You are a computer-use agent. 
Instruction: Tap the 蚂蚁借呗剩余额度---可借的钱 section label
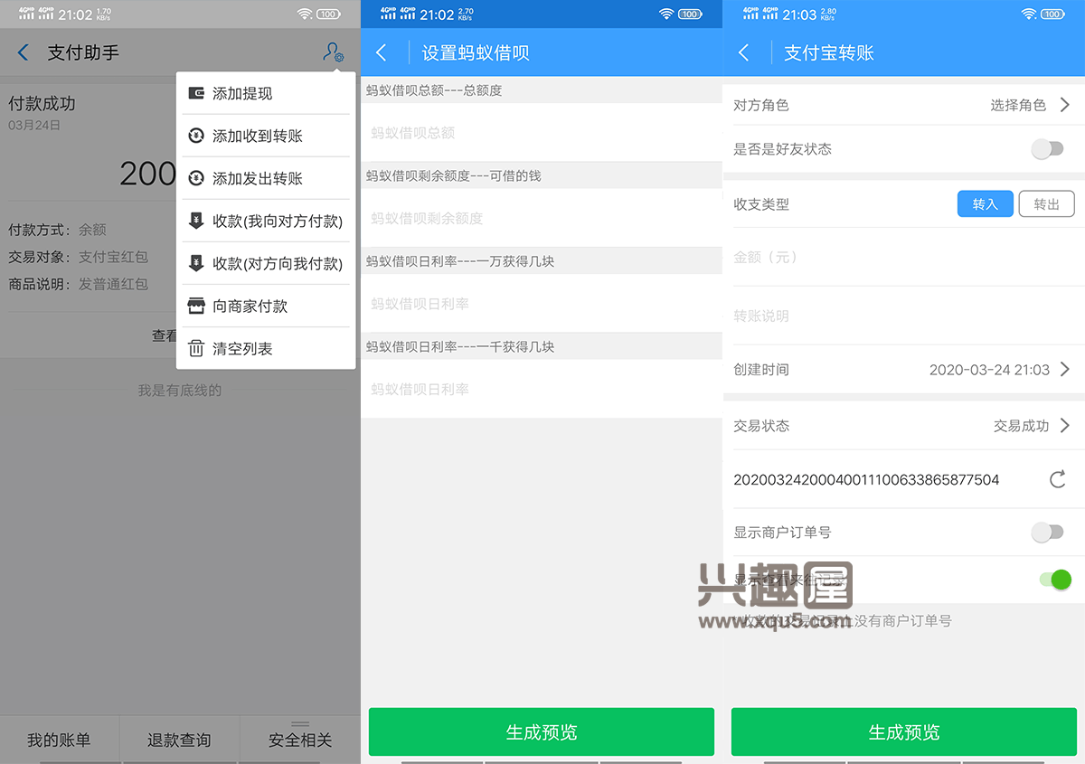click(x=454, y=175)
